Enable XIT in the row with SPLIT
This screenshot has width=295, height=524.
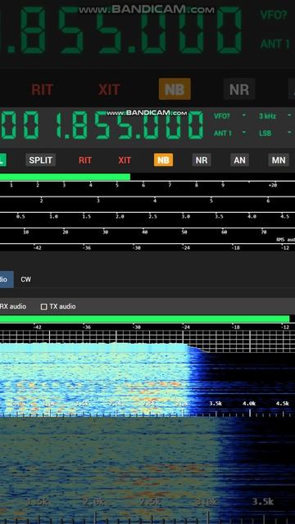[x=125, y=160]
